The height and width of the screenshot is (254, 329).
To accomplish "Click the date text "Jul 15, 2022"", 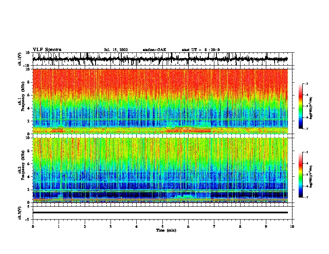I will tap(116, 50).
